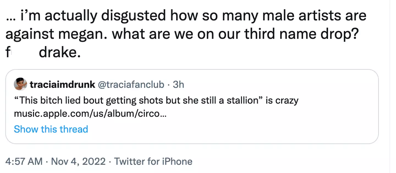Click the word "against" in the main tweet
Viewport: 396px width, 173px height.
[29, 35]
